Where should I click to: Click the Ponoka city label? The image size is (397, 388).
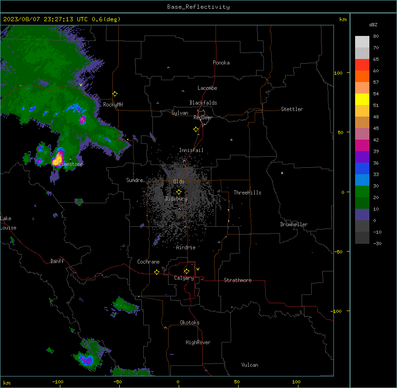(x=221, y=63)
